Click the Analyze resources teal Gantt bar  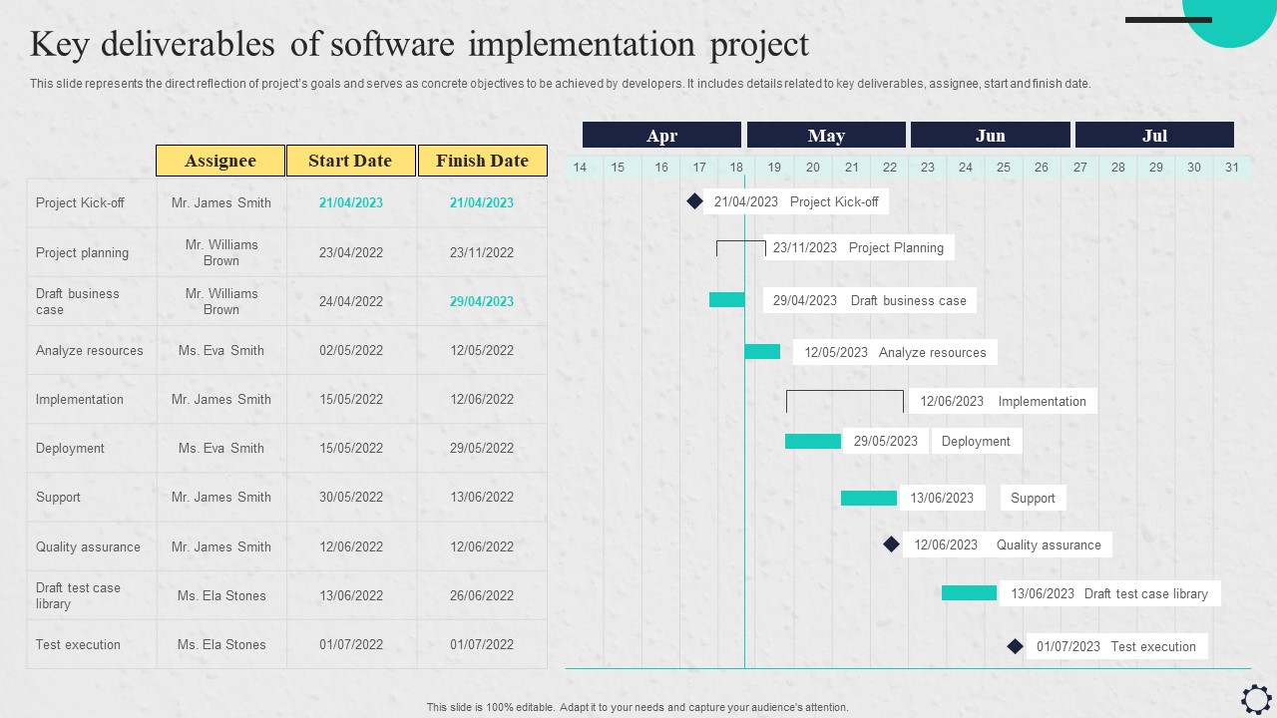pos(762,351)
